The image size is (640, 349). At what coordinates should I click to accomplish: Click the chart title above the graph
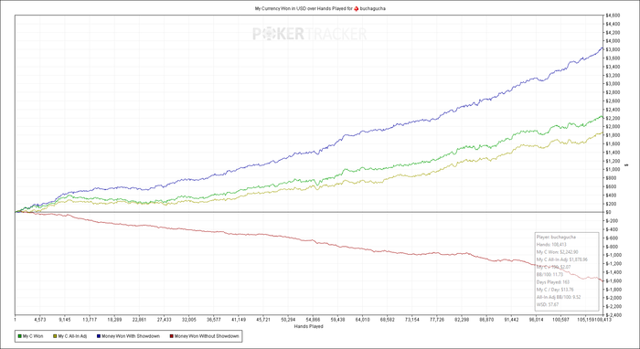(320, 8)
